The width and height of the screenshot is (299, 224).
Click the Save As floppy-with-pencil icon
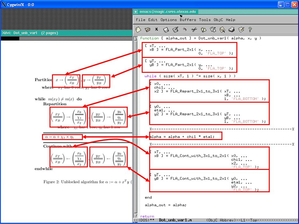point(175,30)
